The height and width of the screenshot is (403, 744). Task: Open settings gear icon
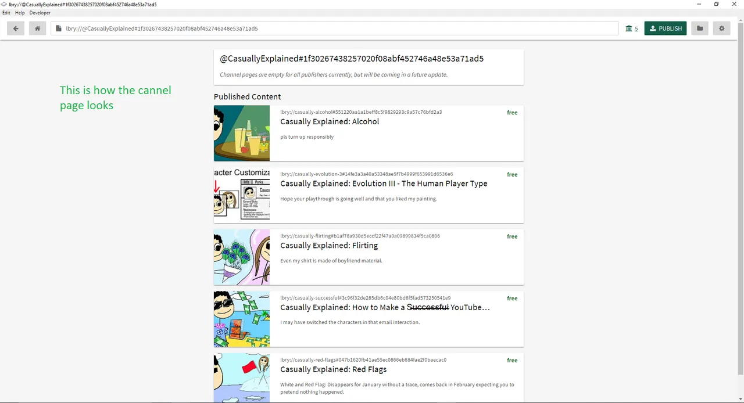click(x=722, y=28)
